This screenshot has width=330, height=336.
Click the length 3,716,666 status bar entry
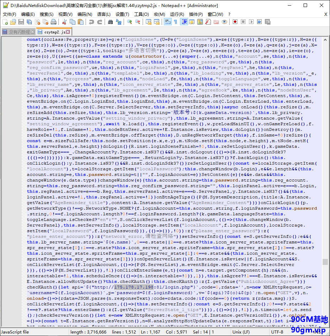pos(88,332)
